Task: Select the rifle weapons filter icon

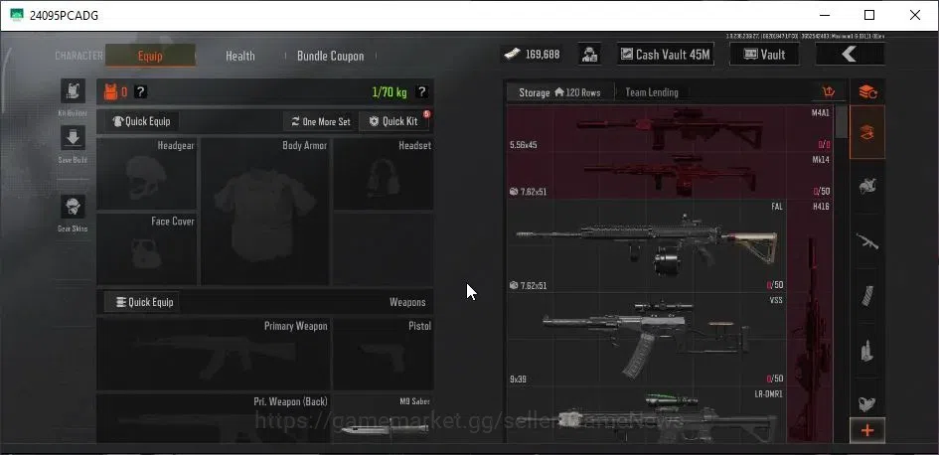Action: (x=867, y=241)
